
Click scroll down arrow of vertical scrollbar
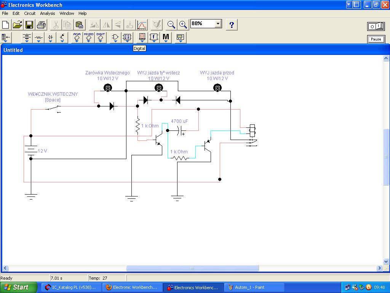pos(386,262)
